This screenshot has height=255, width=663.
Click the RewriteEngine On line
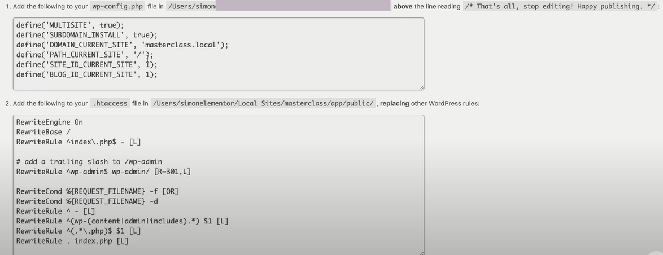(x=50, y=122)
